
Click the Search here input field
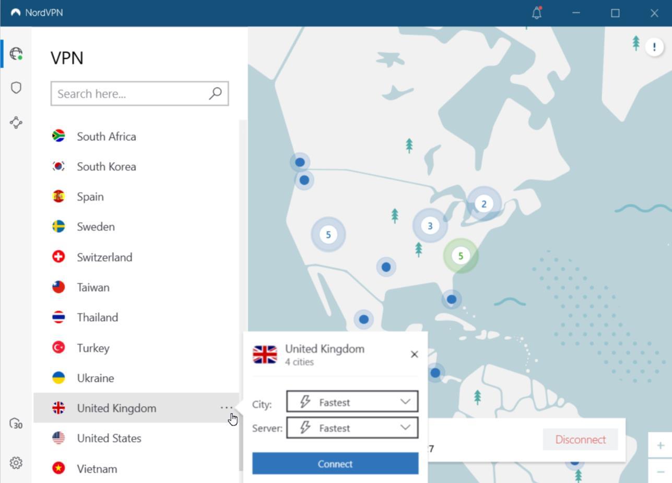(x=139, y=93)
